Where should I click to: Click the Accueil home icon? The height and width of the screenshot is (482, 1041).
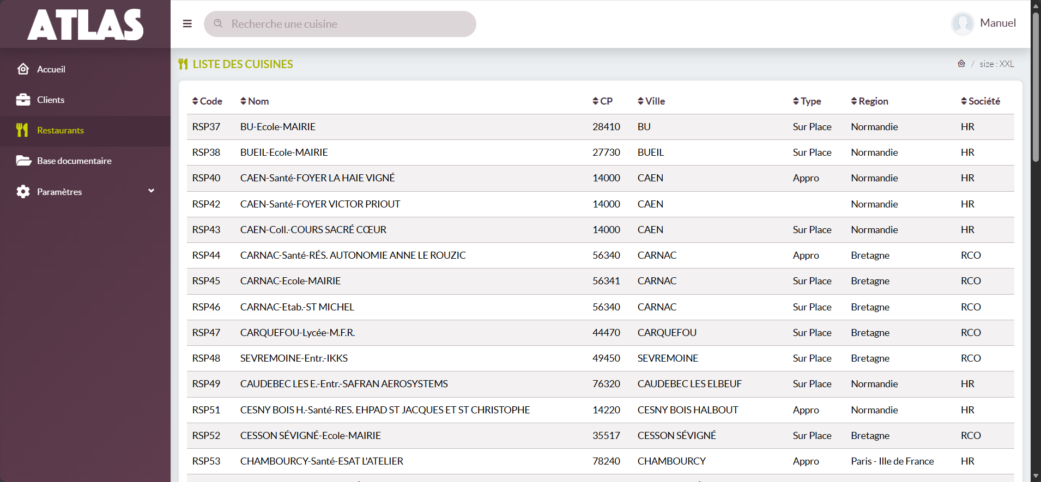tap(23, 69)
